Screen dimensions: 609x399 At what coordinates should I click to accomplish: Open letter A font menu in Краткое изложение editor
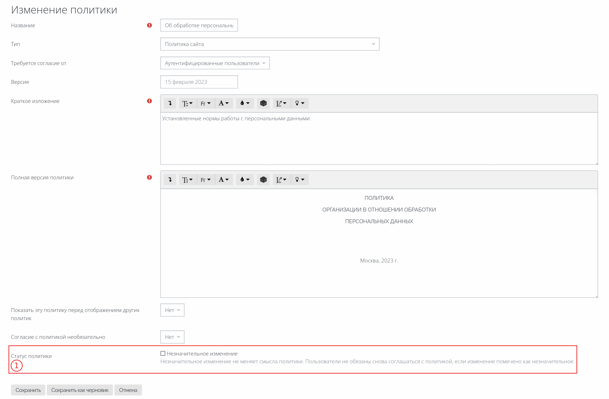click(x=224, y=103)
